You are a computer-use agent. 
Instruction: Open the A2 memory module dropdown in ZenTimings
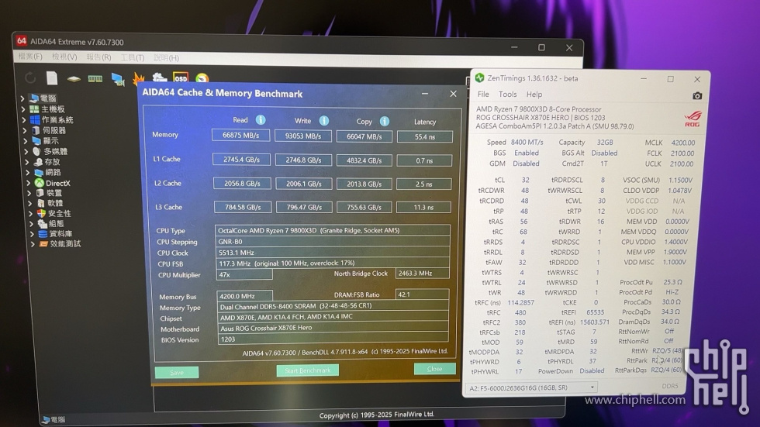click(532, 387)
